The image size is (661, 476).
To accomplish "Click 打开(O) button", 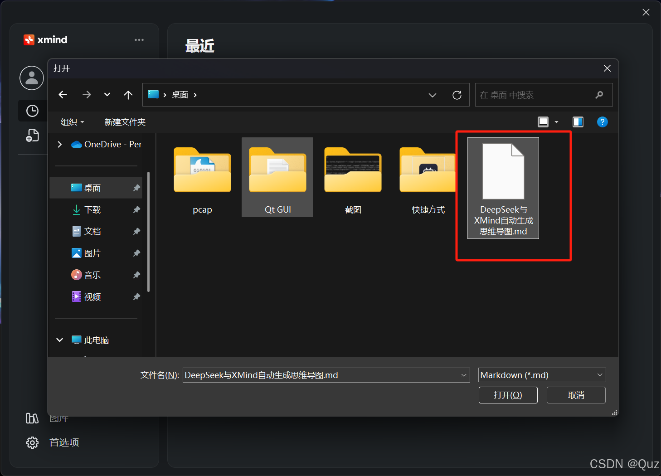I will 508,395.
